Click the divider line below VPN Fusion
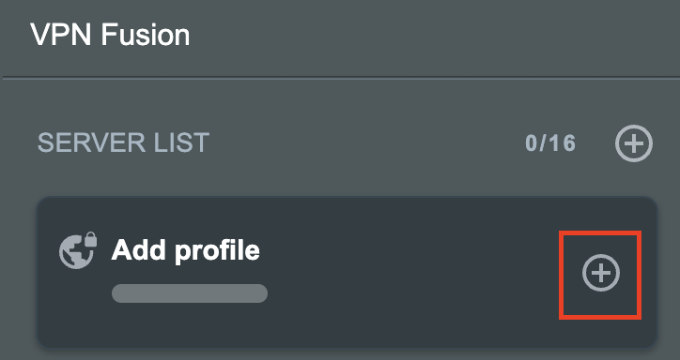 click(340, 78)
